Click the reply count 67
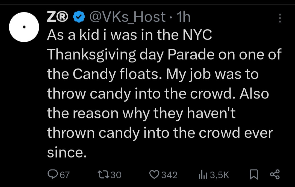Viewport: 295px width, 187px height. pyautogui.click(x=65, y=175)
